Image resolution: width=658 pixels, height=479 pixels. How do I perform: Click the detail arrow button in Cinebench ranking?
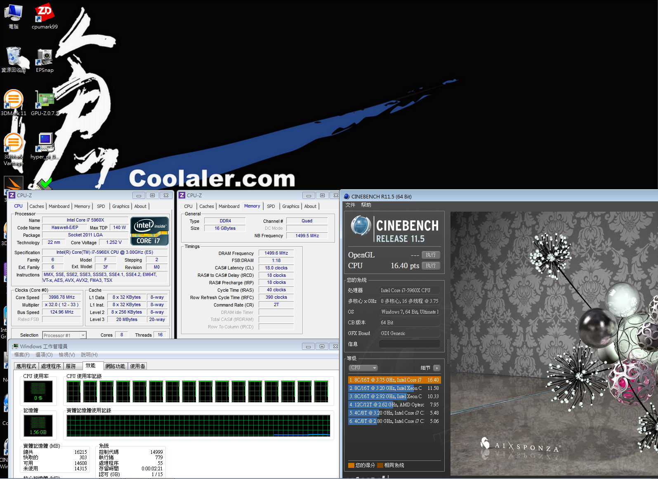437,368
